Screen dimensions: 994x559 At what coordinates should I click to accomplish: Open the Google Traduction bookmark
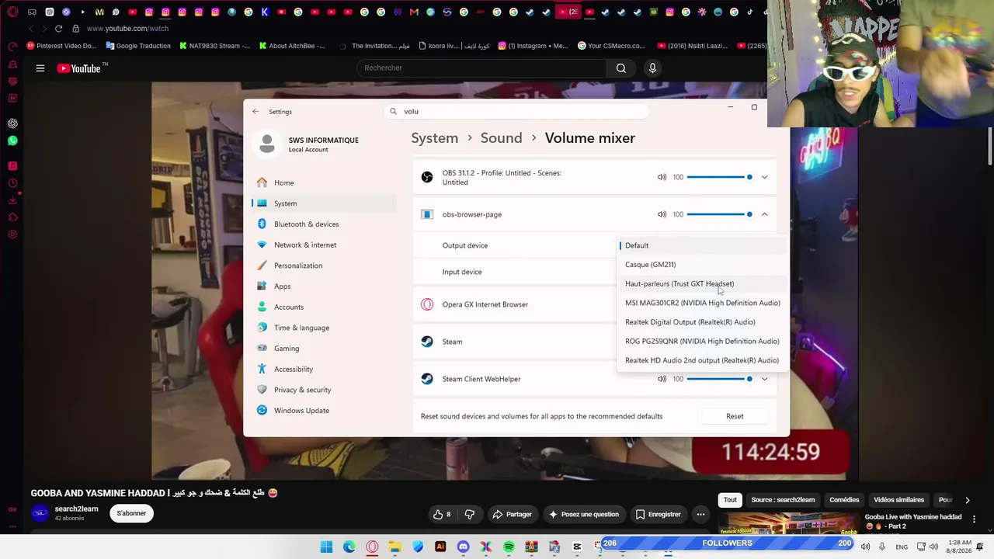coord(138,46)
